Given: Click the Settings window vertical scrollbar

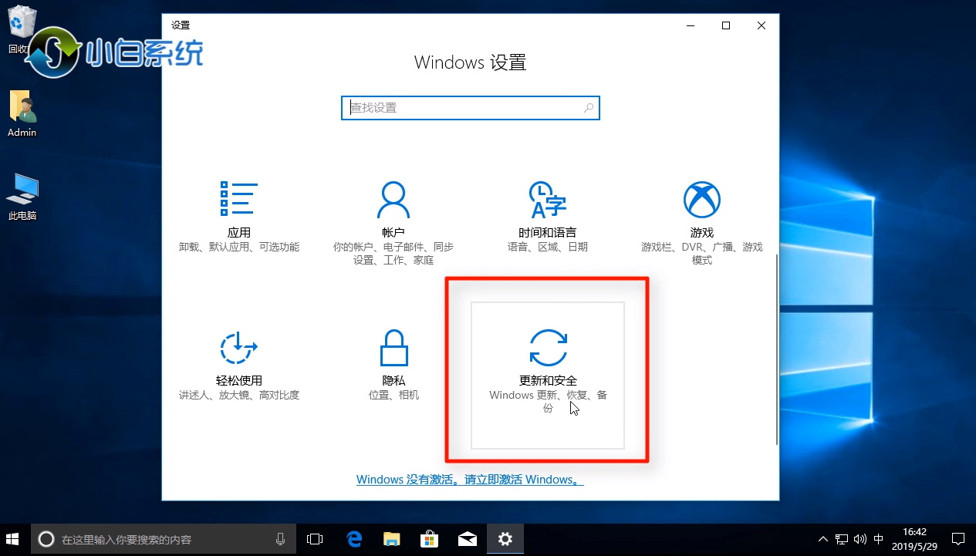Looking at the screenshot, I should 775,349.
